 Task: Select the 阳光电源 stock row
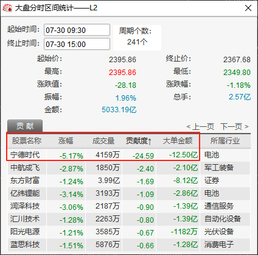(x=129, y=232)
